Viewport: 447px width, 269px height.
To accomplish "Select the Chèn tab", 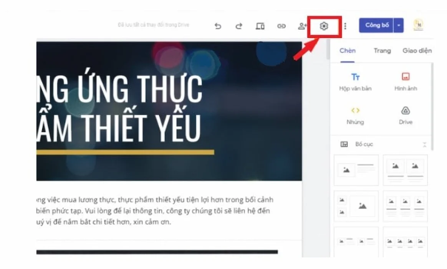I will [348, 51].
